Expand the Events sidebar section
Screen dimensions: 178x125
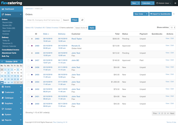point(11,87)
